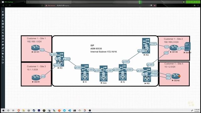Toggle night mode moon icon in sidebar
The width and height of the screenshot is (201, 113).
click(3, 57)
